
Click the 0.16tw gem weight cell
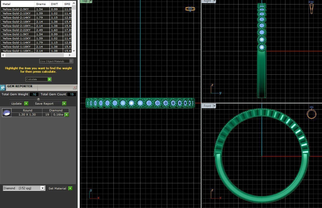coord(58,115)
